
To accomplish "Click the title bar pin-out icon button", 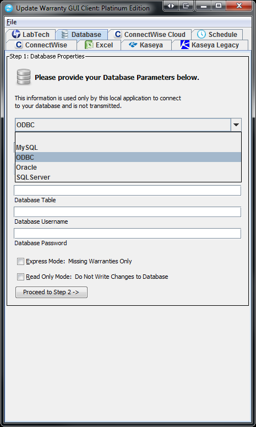I will point(186,6).
